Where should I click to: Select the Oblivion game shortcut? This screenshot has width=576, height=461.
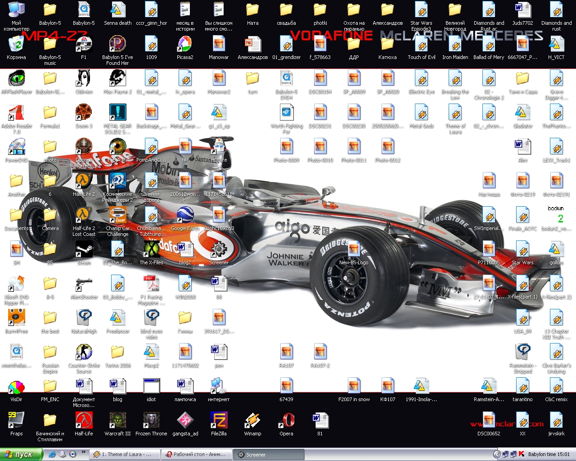pos(84,82)
